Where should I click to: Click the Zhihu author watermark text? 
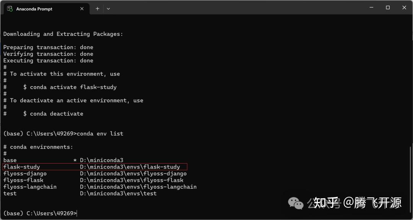pos(358,203)
